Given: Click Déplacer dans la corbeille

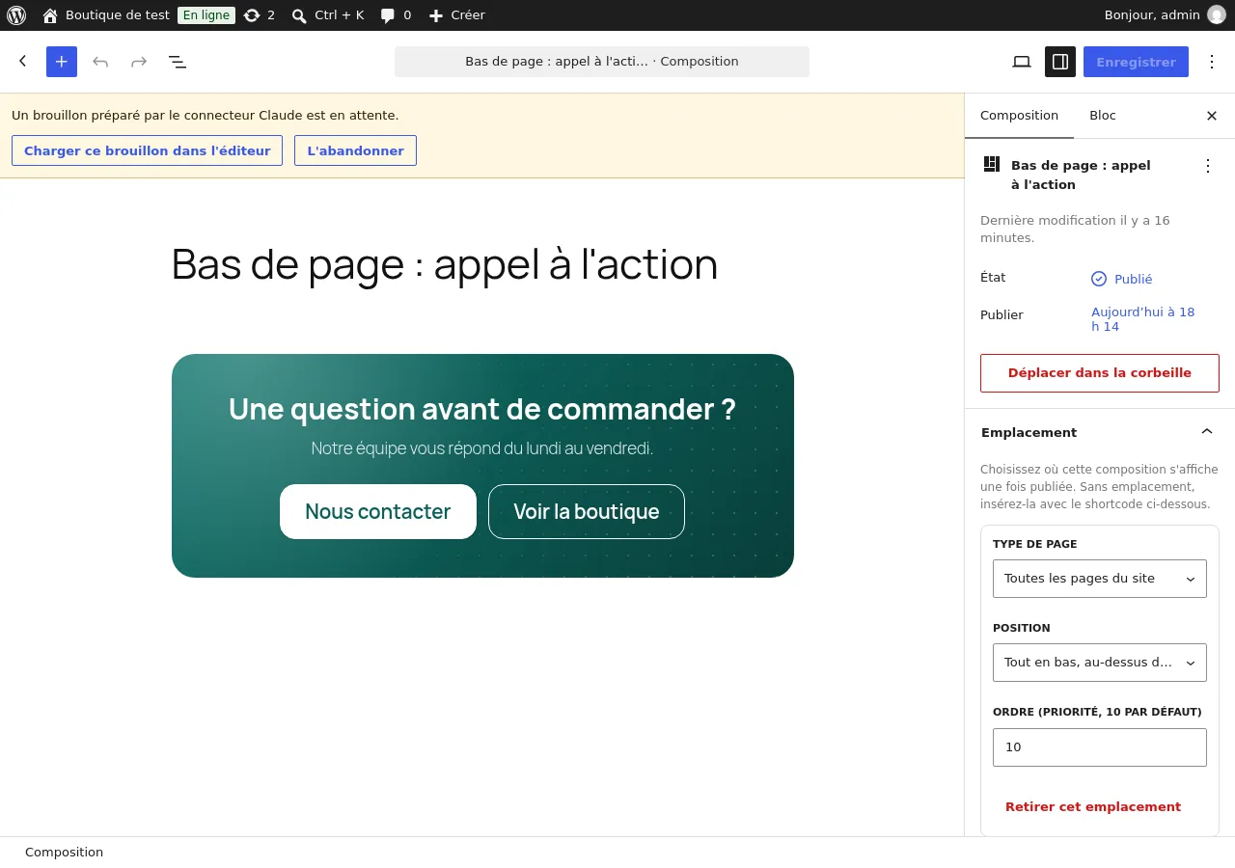Looking at the screenshot, I should 1100,373.
